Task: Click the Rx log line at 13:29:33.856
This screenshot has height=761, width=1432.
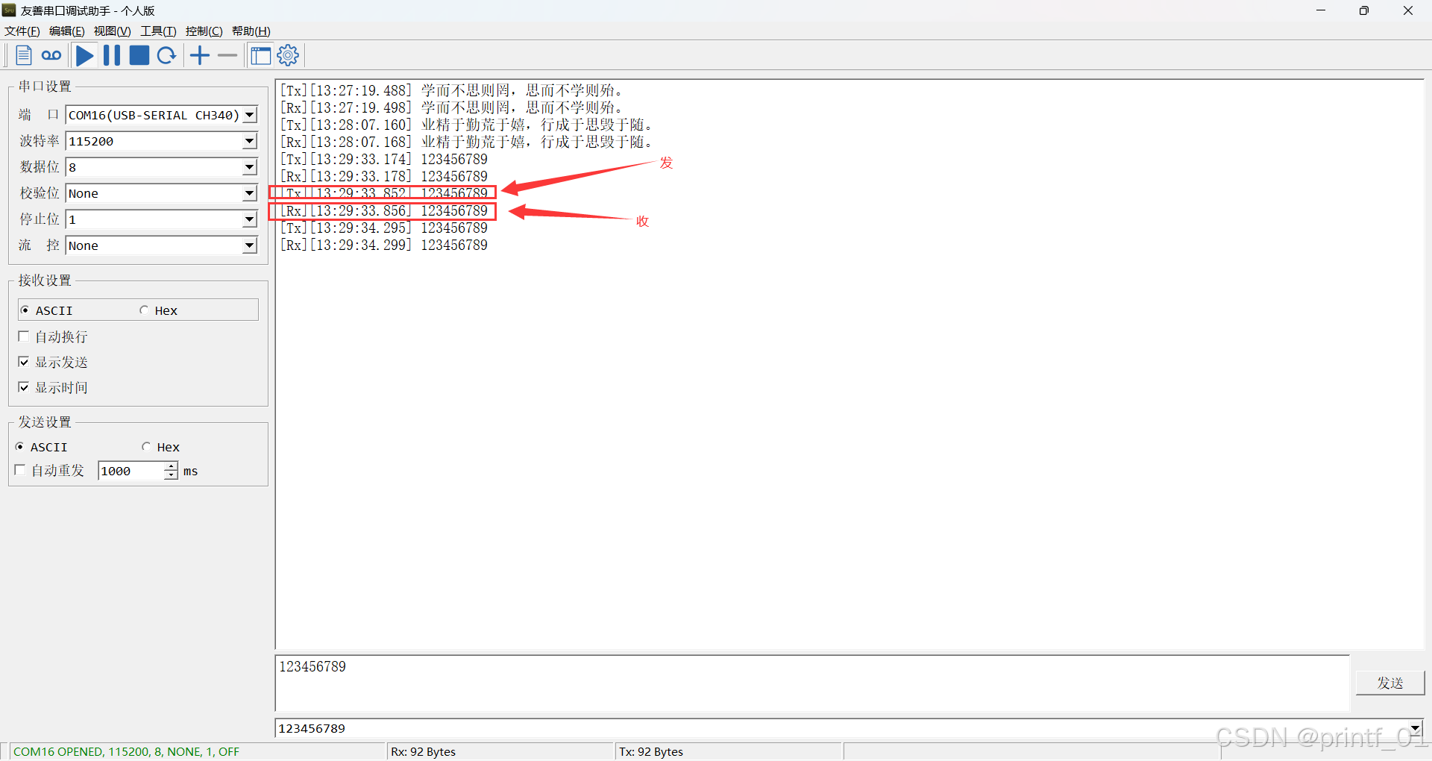Action: pos(384,210)
